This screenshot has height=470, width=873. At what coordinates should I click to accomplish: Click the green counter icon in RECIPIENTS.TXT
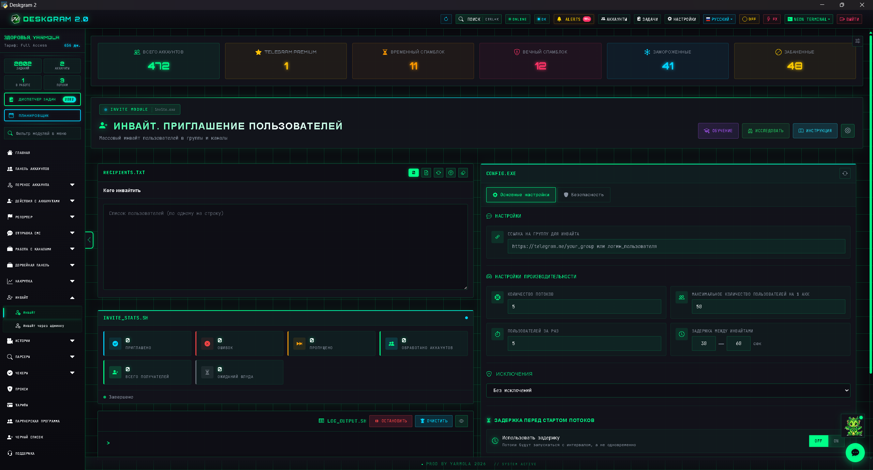414,173
